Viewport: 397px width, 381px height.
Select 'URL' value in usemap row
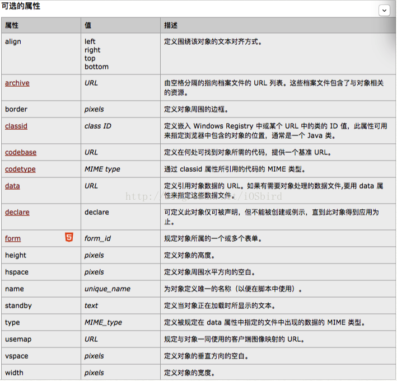coord(91,339)
